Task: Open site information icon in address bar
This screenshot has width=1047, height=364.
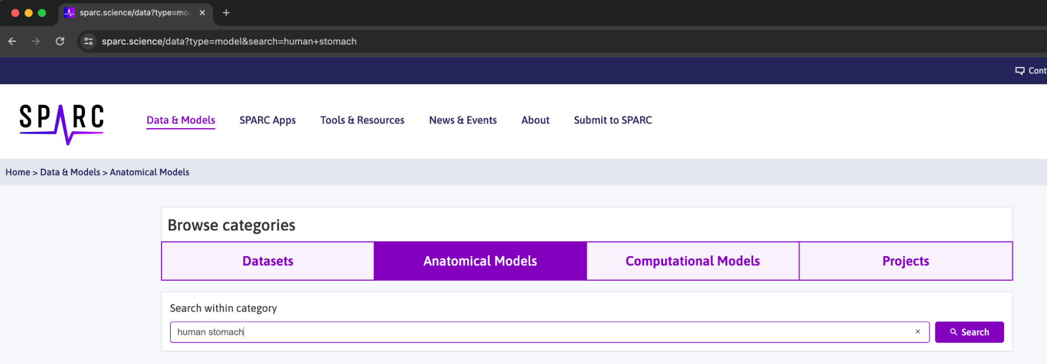Action: tap(89, 41)
